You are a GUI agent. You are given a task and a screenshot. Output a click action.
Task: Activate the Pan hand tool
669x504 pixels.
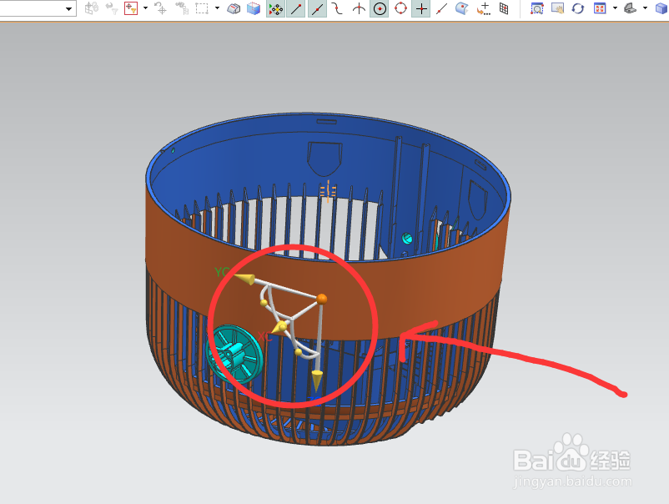[x=557, y=8]
